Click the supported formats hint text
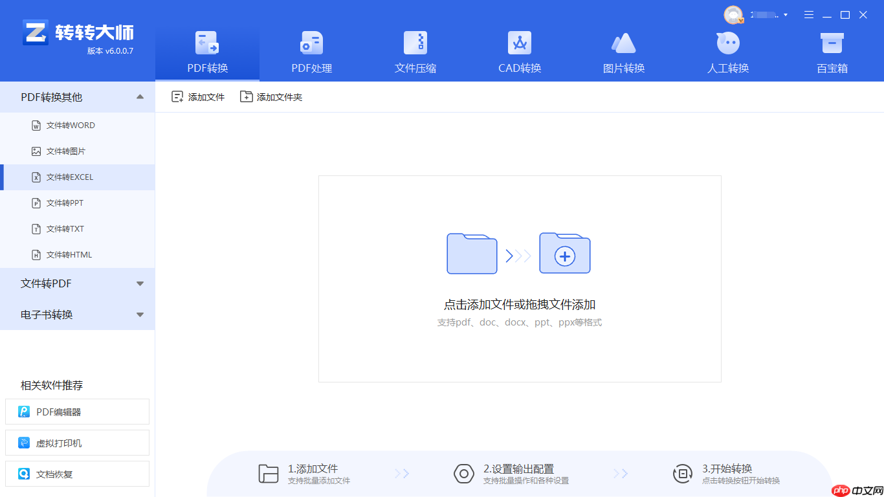884x497 pixels. (x=520, y=322)
